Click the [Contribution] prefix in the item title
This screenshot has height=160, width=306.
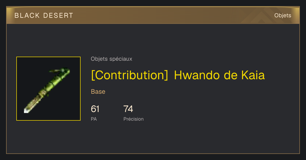[129, 75]
